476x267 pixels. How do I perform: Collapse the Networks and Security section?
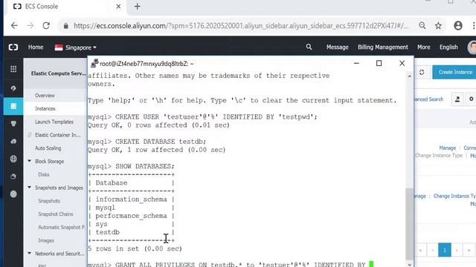pyautogui.click(x=30, y=253)
